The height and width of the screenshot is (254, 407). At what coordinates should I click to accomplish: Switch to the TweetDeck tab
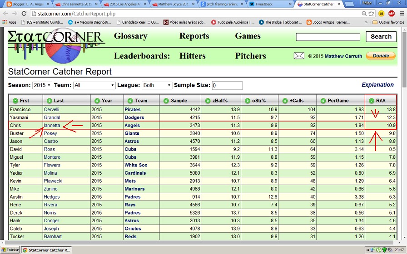pos(270,4)
